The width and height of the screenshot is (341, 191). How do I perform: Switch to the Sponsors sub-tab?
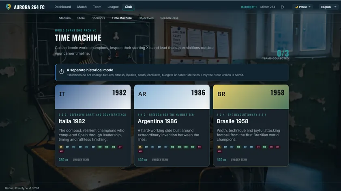[98, 18]
